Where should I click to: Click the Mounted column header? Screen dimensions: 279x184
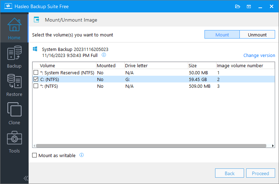click(110, 65)
